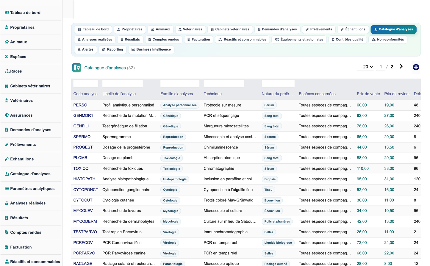The height and width of the screenshot is (266, 430).
Task: Click the page number field showing 1
Action: (381, 67)
